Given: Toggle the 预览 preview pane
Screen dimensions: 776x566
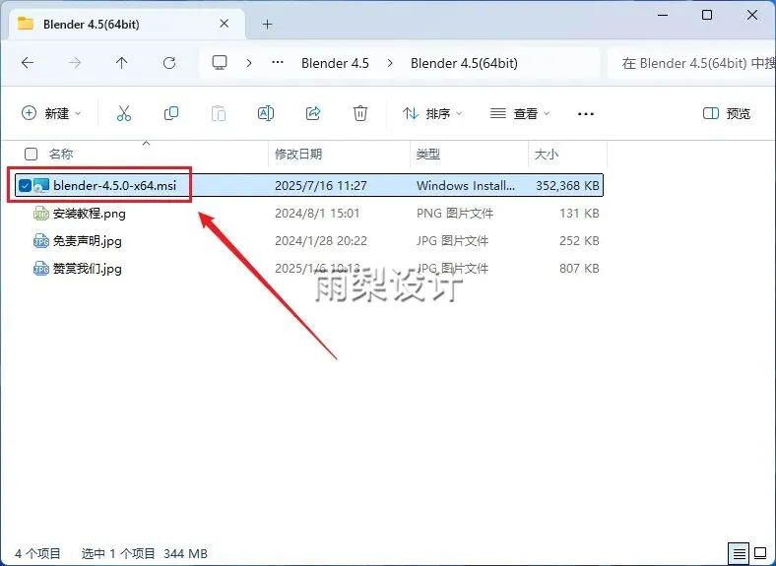Looking at the screenshot, I should [x=727, y=114].
